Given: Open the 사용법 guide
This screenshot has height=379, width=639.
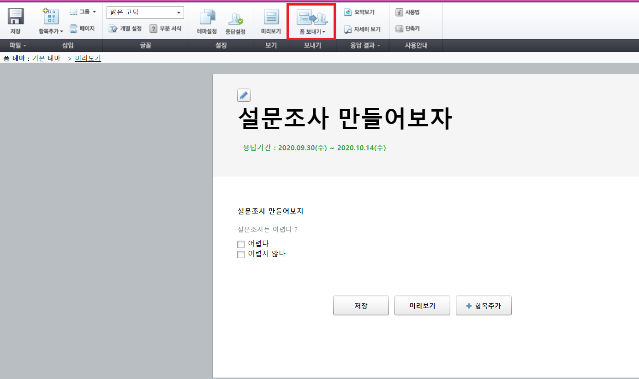Looking at the screenshot, I should 408,12.
